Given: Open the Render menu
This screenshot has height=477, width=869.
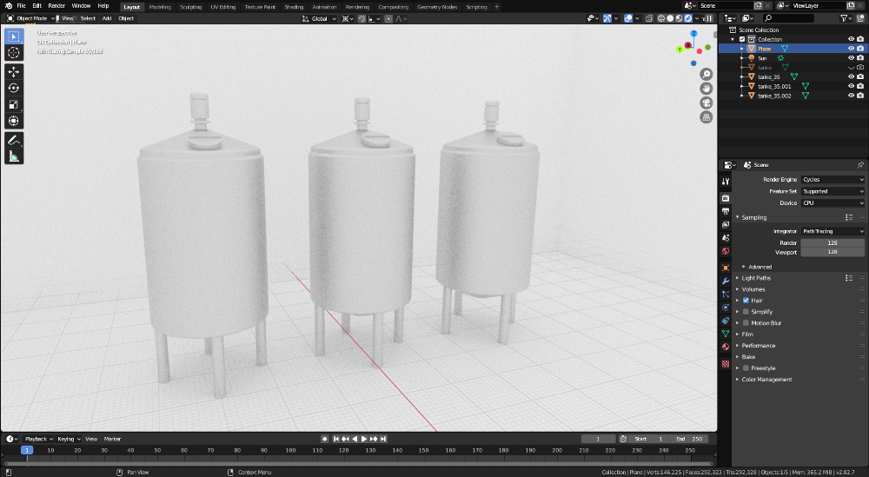Looking at the screenshot, I should coord(56,6).
